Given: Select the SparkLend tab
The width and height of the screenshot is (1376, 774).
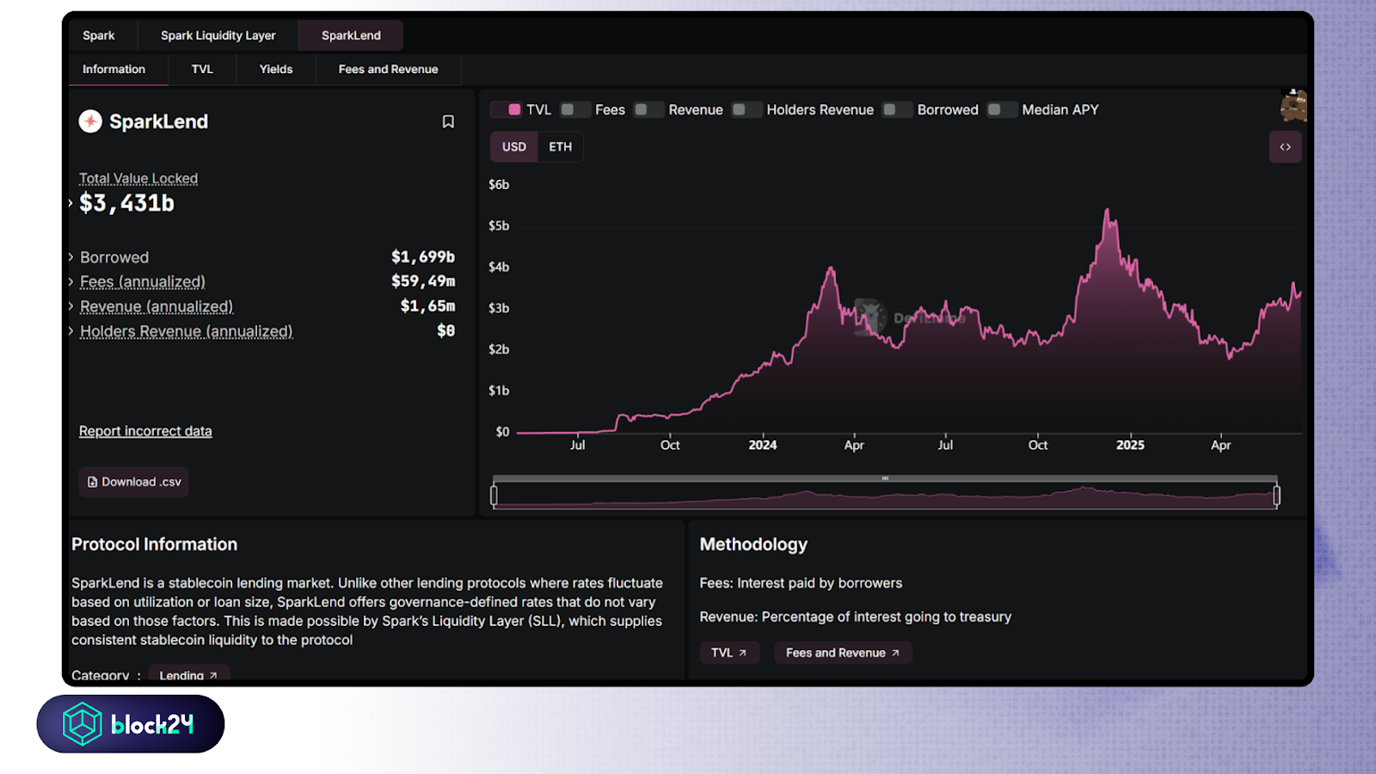Looking at the screenshot, I should click(351, 35).
